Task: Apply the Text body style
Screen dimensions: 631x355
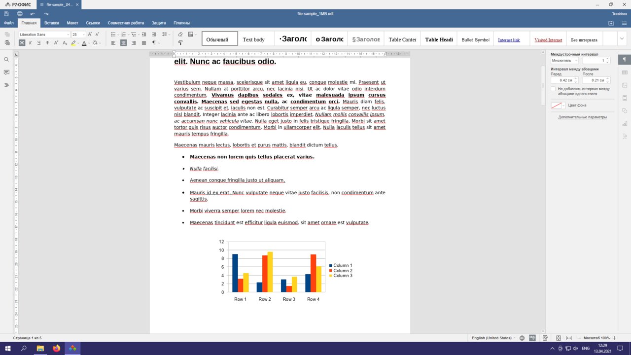Action: point(254,39)
